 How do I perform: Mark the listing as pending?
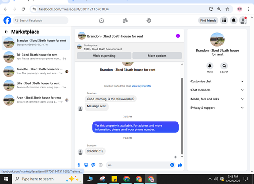click(104, 56)
